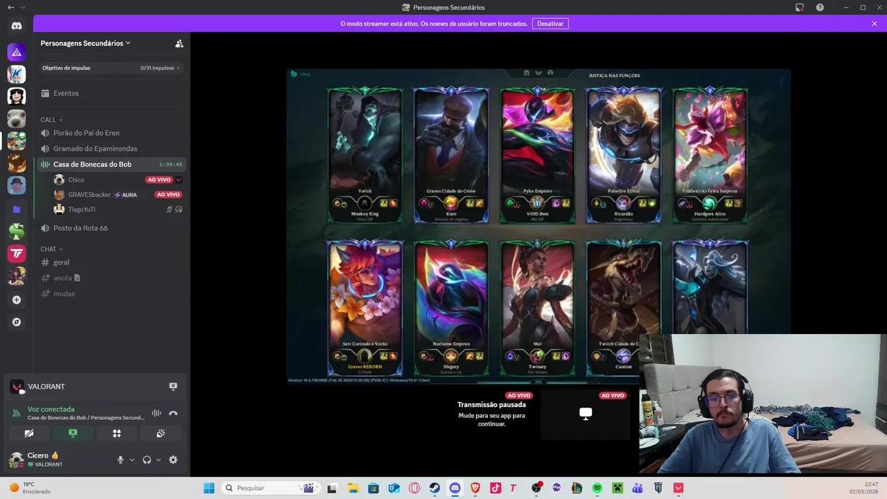Open the help question mark icon

(820, 7)
